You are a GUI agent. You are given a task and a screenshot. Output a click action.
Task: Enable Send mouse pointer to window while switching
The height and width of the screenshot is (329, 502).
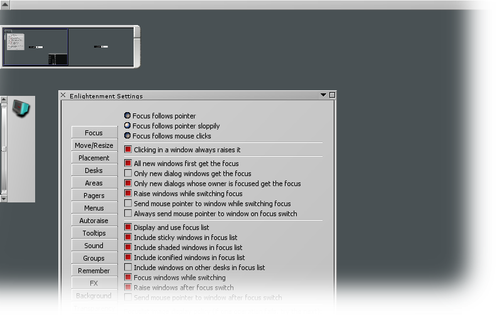[x=128, y=203]
